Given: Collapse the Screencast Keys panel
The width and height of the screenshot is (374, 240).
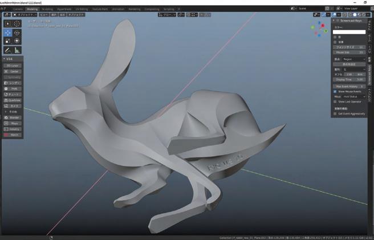Looking at the screenshot, I should coord(334,21).
